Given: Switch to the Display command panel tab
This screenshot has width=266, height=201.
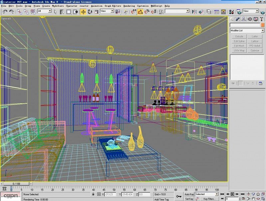Looking at the screenshot, I should [256, 19].
